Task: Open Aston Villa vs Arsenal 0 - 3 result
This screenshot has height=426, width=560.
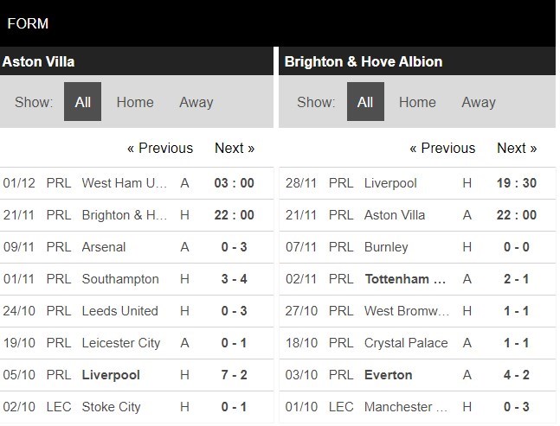Action: [235, 247]
